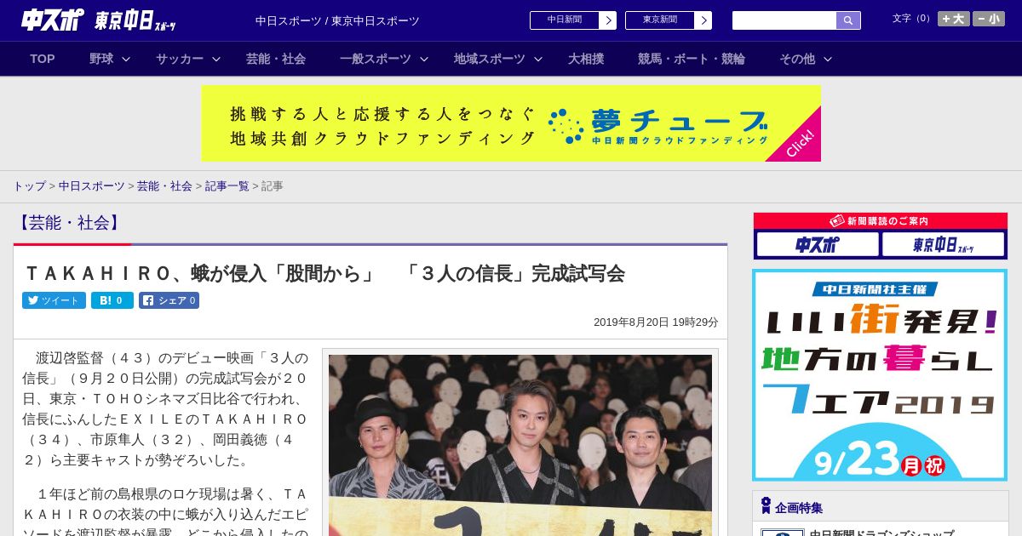Click the date 2019年8月20日 19時29分
The width and height of the screenshot is (1022, 536).
click(x=656, y=322)
